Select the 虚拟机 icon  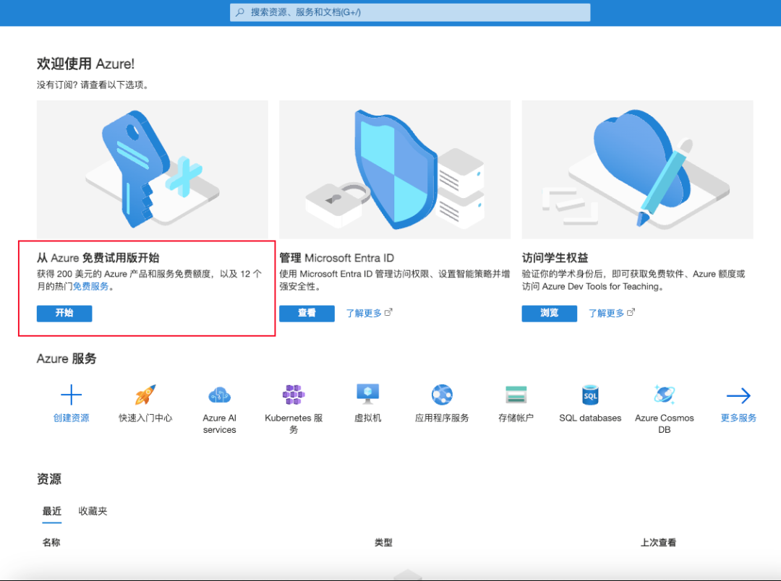[x=367, y=395]
